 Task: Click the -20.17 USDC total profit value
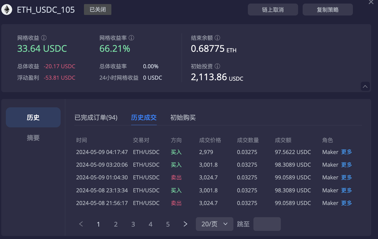pyautogui.click(x=60, y=66)
